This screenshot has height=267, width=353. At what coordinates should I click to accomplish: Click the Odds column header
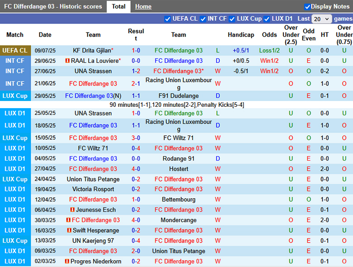[269, 35]
